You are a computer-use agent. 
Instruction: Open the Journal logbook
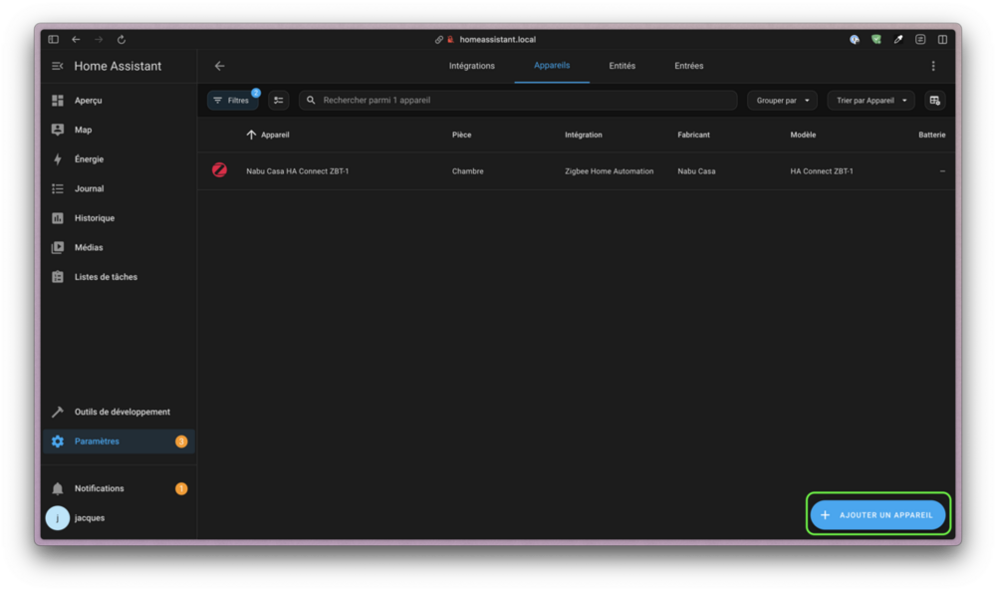tap(119, 188)
